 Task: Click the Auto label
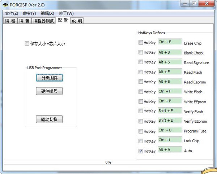pyautogui.click(x=188, y=151)
